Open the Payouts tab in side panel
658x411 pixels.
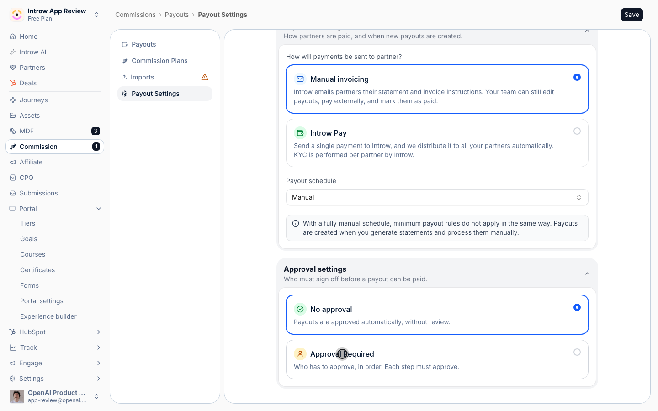(165, 44)
